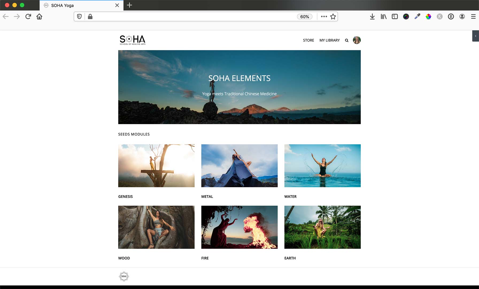Toggle the browser sidebar view
479x289 pixels.
[x=395, y=17]
